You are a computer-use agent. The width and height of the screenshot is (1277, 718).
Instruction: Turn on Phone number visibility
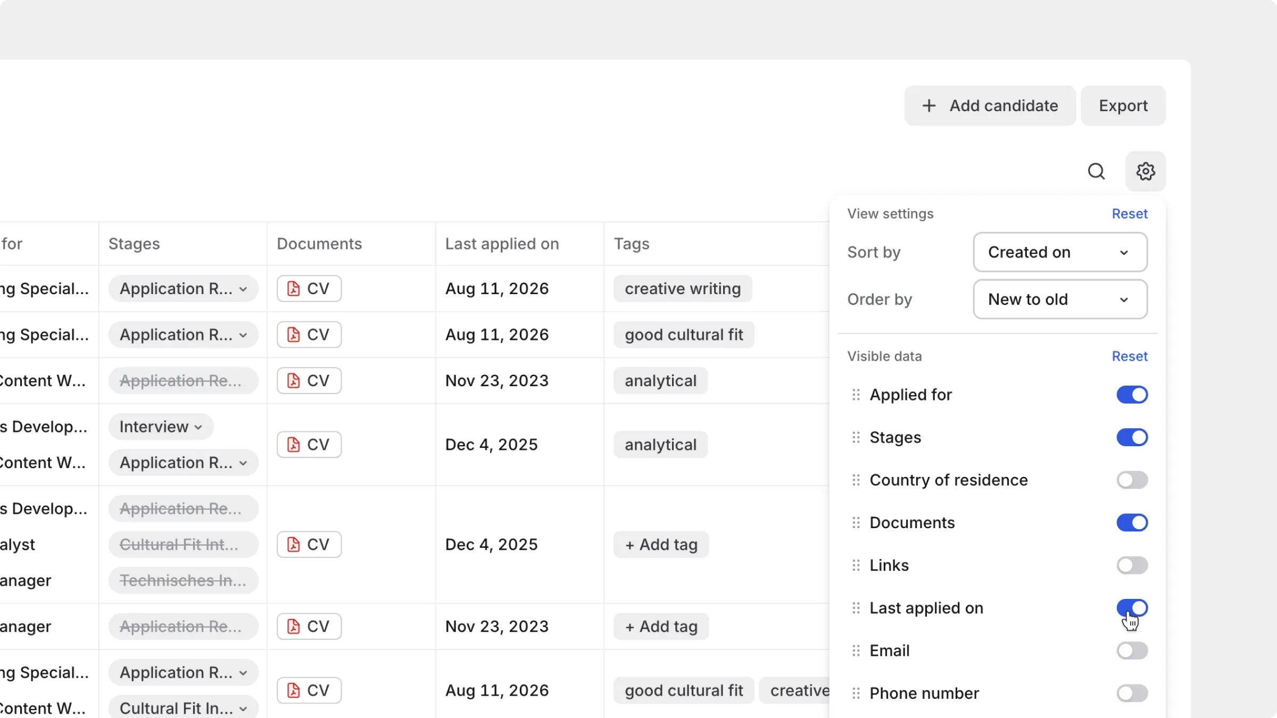[x=1132, y=693]
